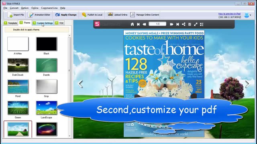Open 'How to preview in iPad' link
Viewport: 257px width, 144px height.
229,14
